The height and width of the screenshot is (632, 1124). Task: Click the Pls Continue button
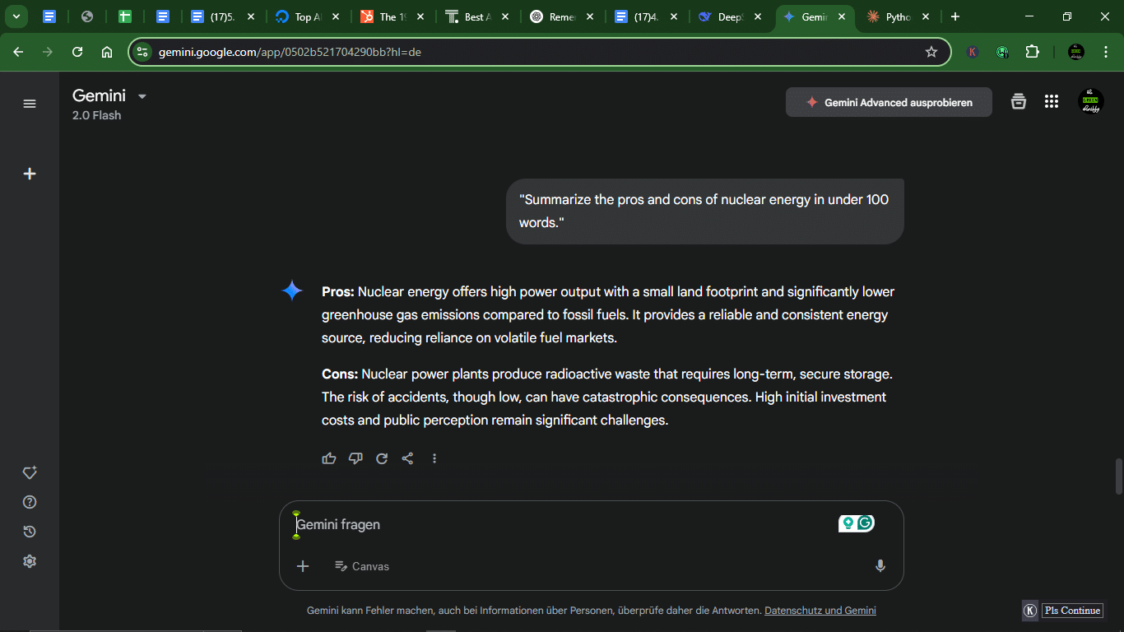[x=1073, y=611]
